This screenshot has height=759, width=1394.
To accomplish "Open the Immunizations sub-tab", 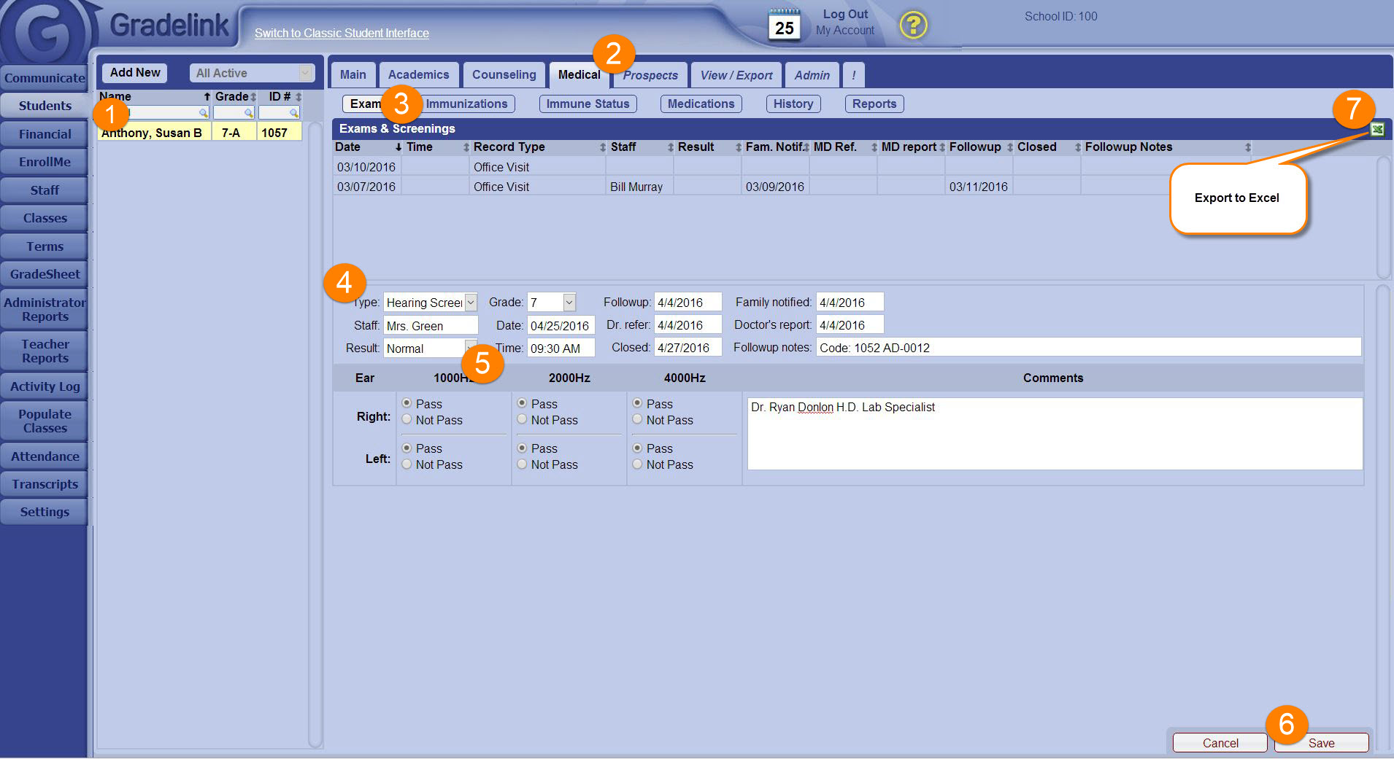I will click(466, 104).
